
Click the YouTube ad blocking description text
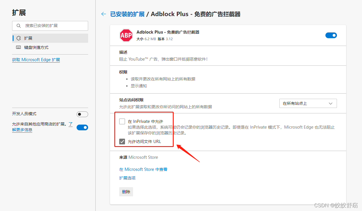pos(163,59)
